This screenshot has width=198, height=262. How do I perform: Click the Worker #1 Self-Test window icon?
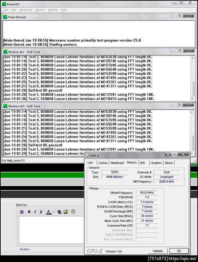coord(5,52)
